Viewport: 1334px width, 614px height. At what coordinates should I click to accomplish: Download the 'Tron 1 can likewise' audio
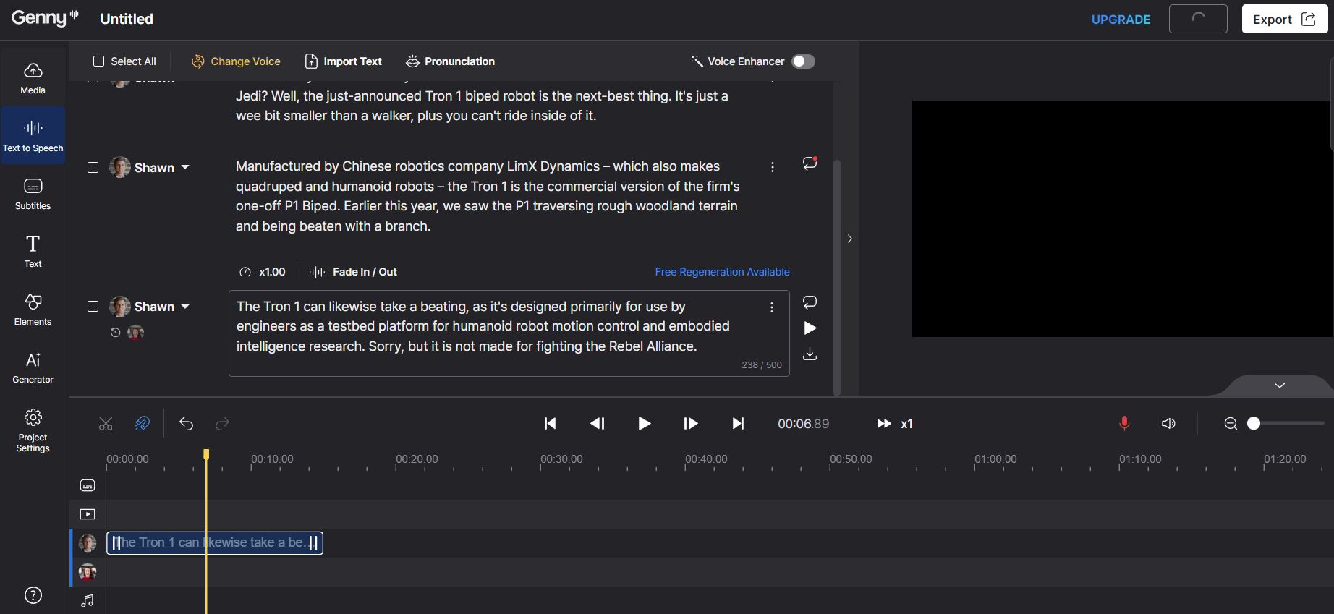tap(810, 353)
